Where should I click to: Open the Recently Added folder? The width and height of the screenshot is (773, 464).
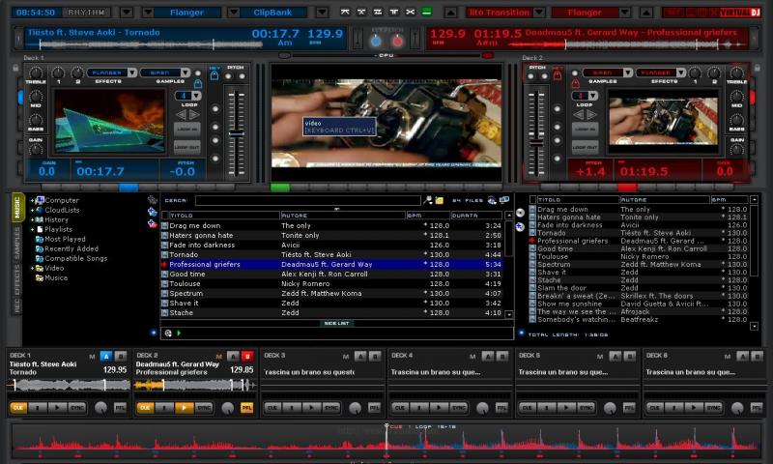click(69, 248)
